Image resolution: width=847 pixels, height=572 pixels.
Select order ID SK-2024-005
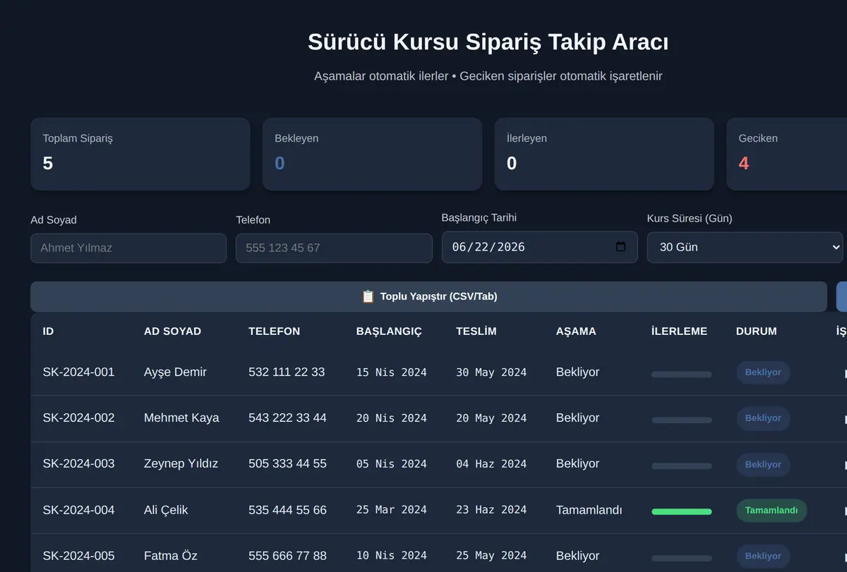tap(78, 556)
